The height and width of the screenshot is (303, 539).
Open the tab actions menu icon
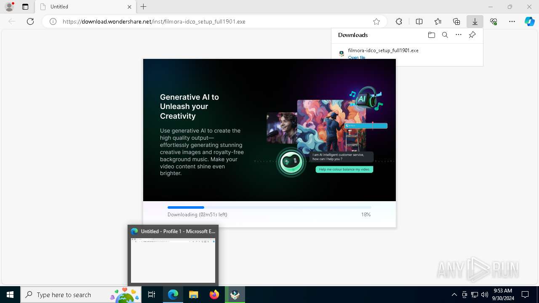tap(25, 7)
